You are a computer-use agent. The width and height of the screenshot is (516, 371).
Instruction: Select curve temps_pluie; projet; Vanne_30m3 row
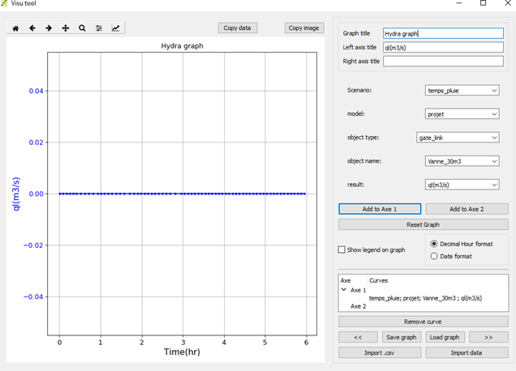tap(425, 298)
